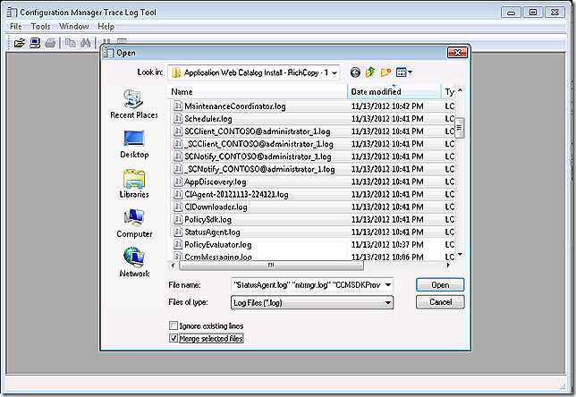Click the Print toolbar icon

(50, 43)
